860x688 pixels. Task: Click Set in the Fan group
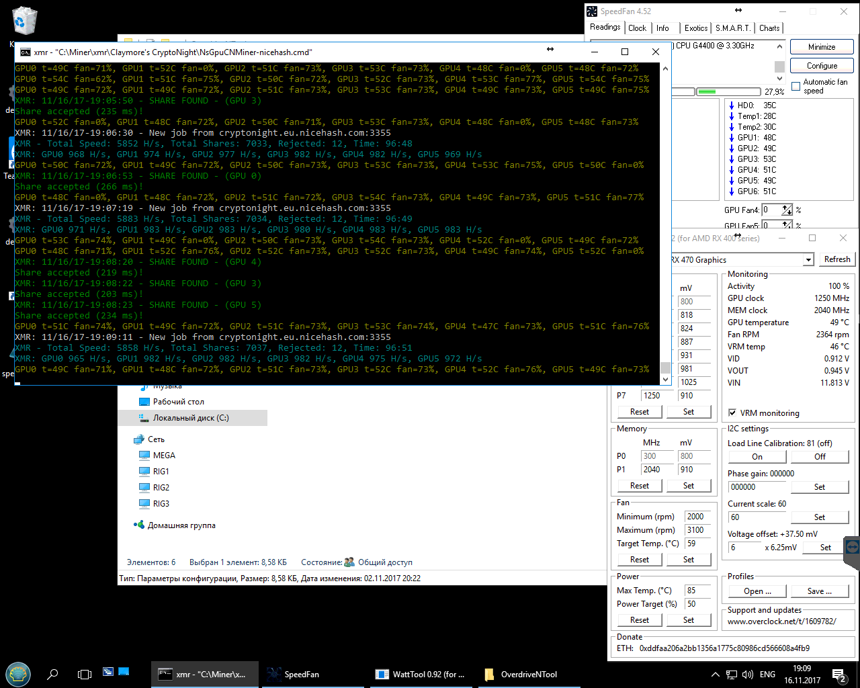pyautogui.click(x=689, y=560)
